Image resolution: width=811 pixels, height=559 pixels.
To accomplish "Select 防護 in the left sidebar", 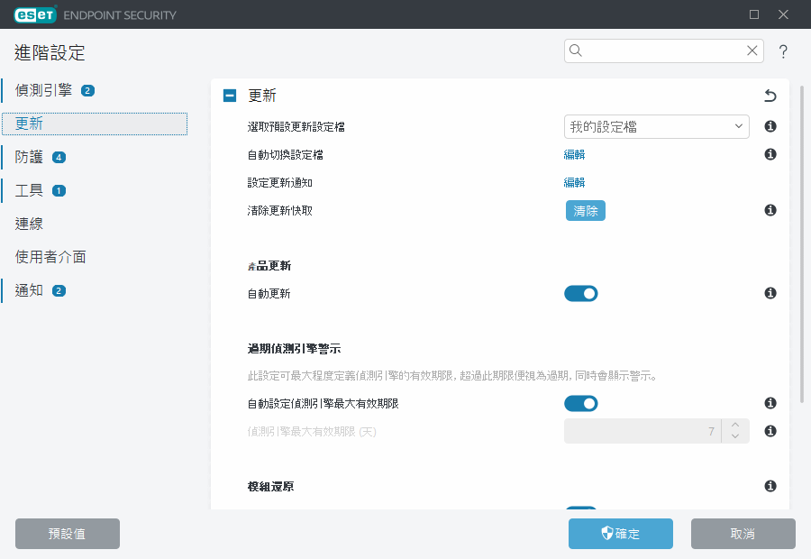I will (28, 157).
